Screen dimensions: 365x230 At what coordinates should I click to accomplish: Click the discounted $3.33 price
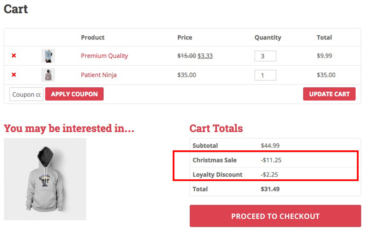pos(205,56)
